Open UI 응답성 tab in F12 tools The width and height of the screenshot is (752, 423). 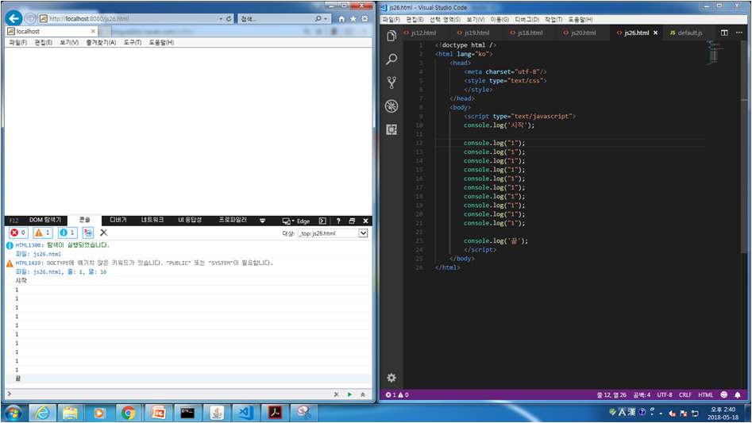click(190, 220)
